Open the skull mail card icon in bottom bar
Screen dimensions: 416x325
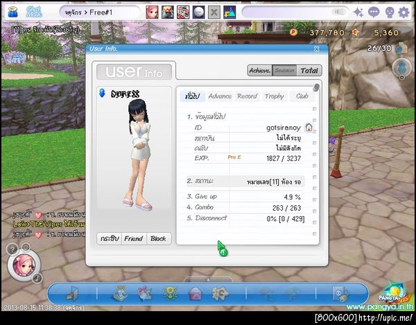tap(340, 293)
